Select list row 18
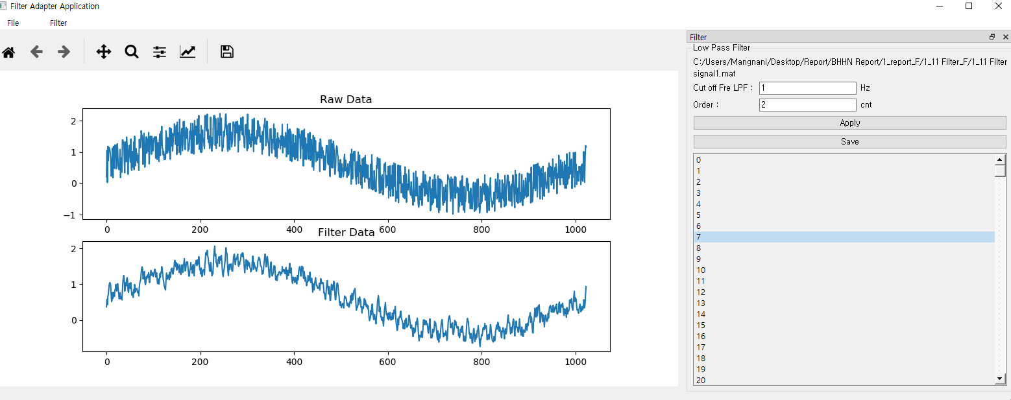This screenshot has height=400, width=1011. (844, 358)
